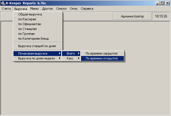171x116 pixels.
Task: Expand the Почасовая выручка submenu
Action: 37,53
